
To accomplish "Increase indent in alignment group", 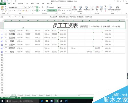I will click(45, 10).
